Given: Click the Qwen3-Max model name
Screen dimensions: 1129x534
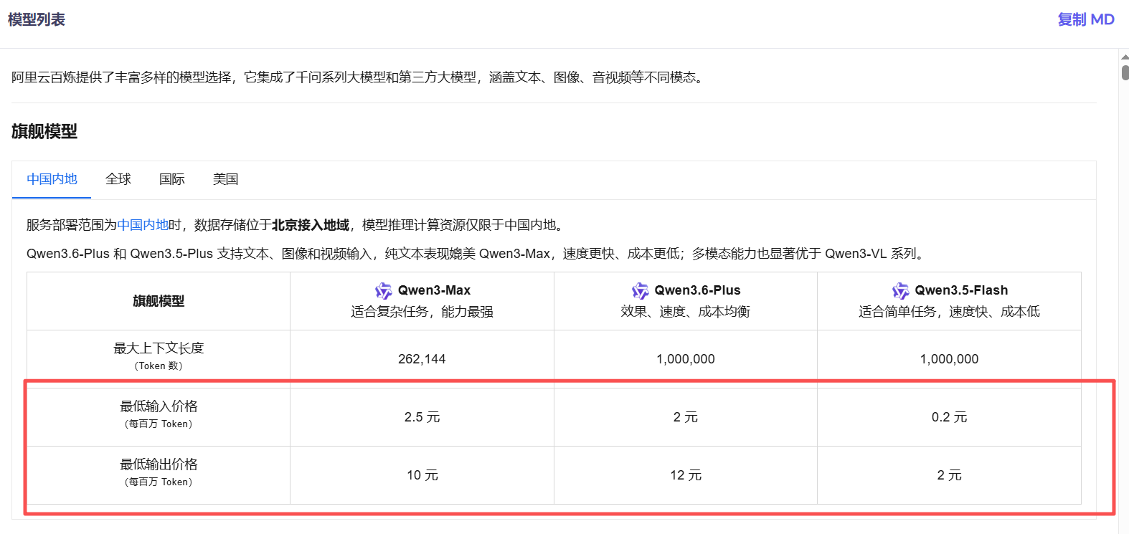Looking at the screenshot, I should click(x=434, y=290).
